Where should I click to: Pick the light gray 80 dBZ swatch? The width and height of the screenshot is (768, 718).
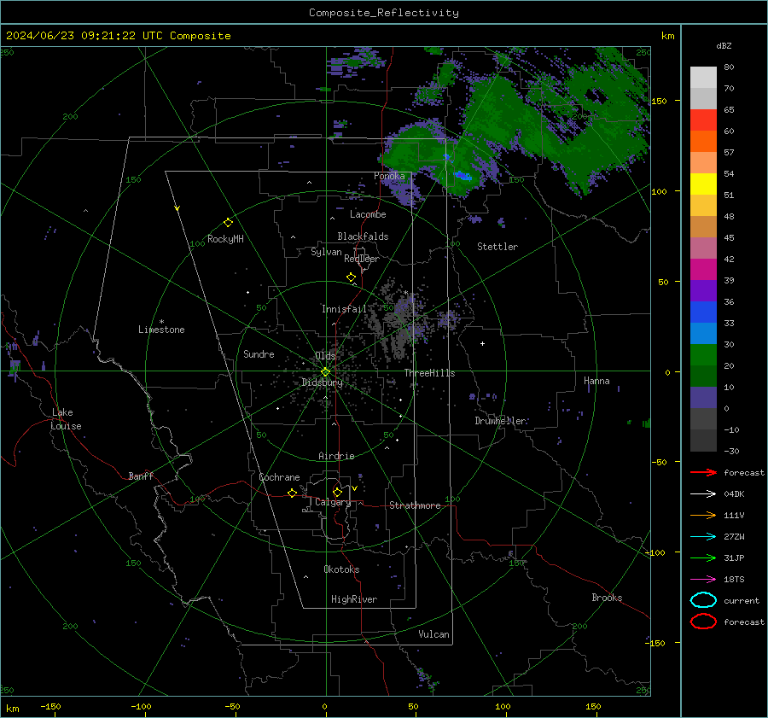703,78
